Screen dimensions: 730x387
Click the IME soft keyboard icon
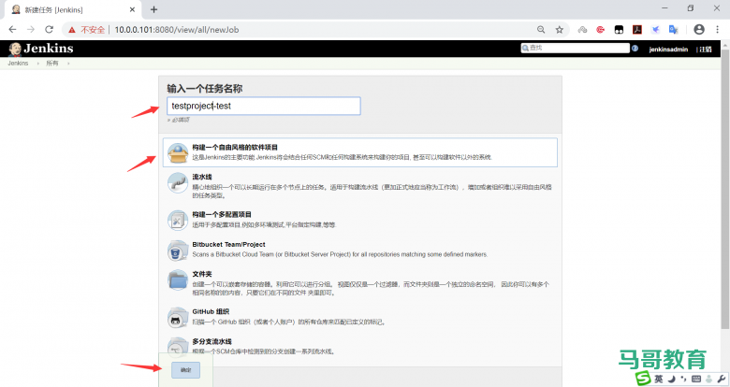696,379
